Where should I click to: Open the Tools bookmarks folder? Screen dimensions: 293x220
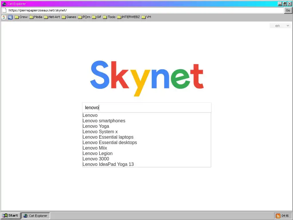[x=109, y=17]
